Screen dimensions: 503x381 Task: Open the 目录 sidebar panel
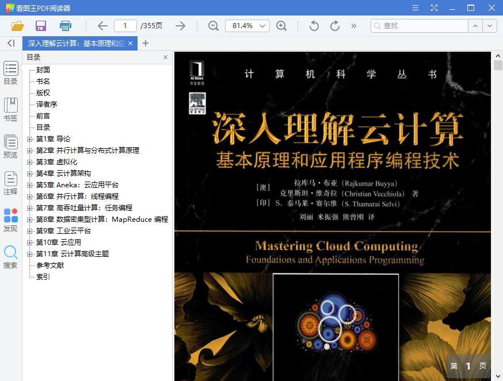pos(10,73)
